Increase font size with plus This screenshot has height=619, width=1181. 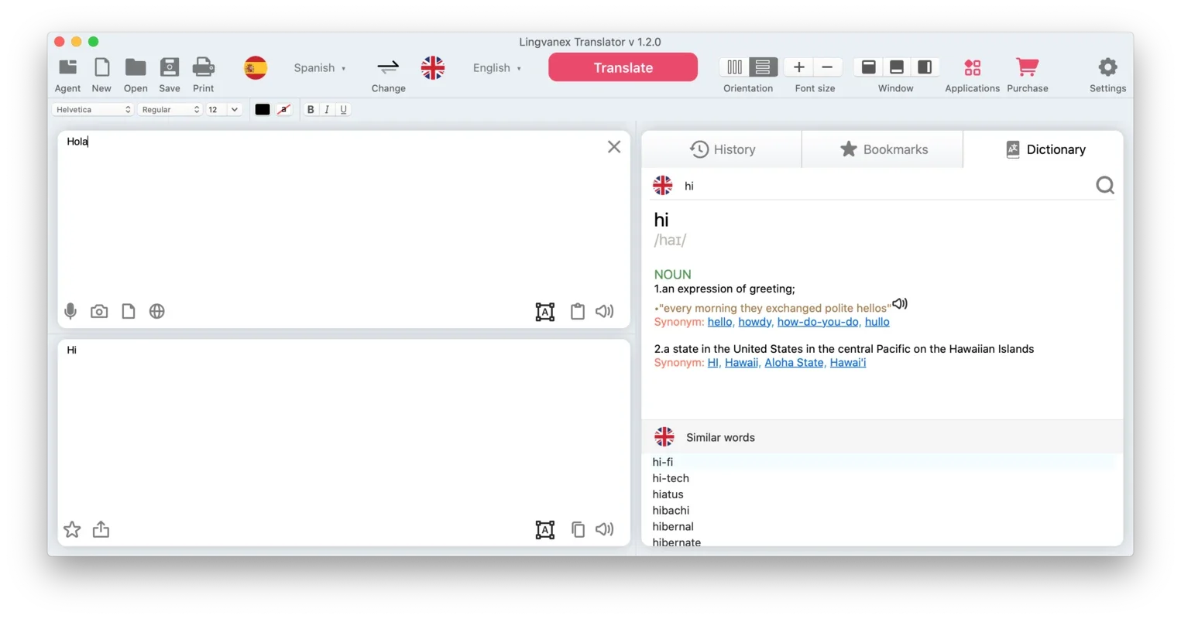click(x=799, y=67)
